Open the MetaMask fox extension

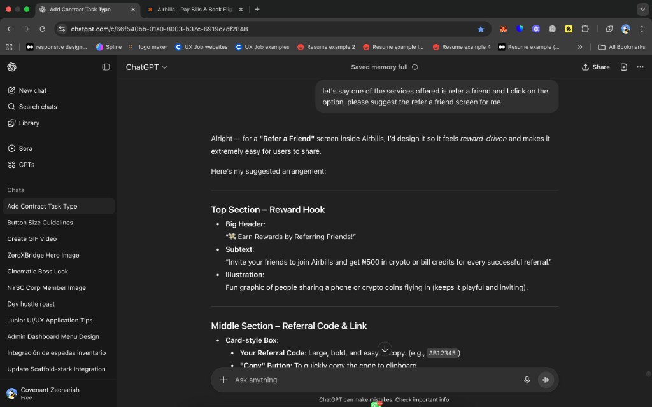(503, 29)
